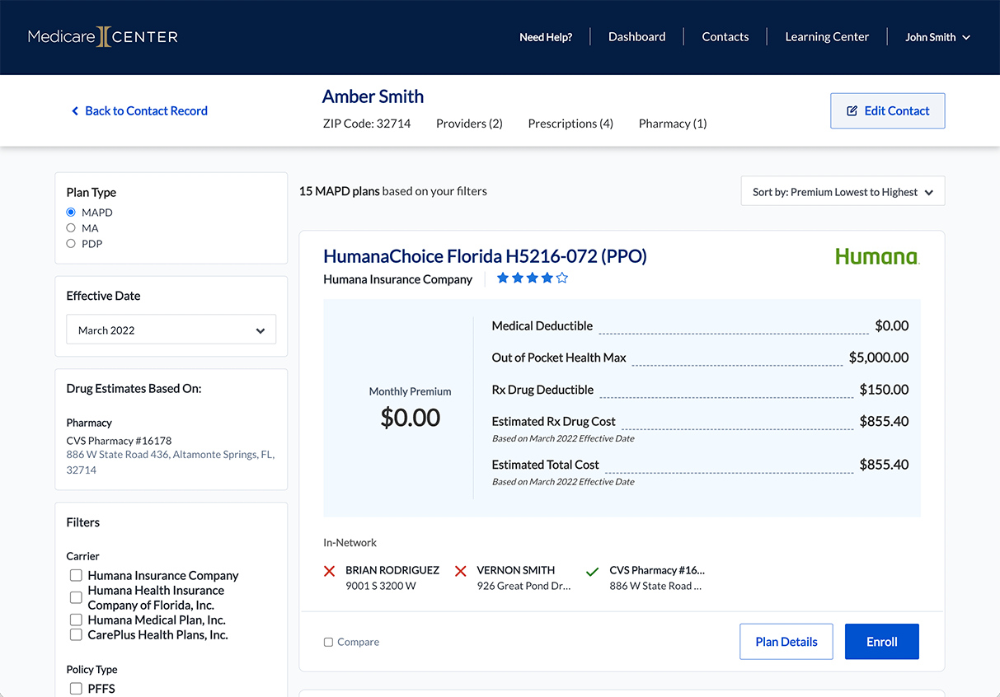This screenshot has height=697, width=1000.
Task: Click the Humana carrier logo
Action: pos(877,257)
